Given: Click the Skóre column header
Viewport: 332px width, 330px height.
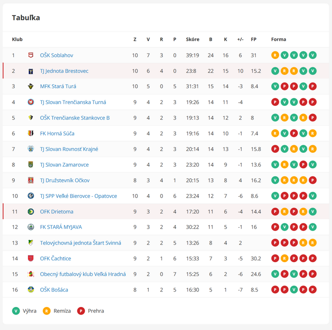Looking at the screenshot, I should (192, 39).
